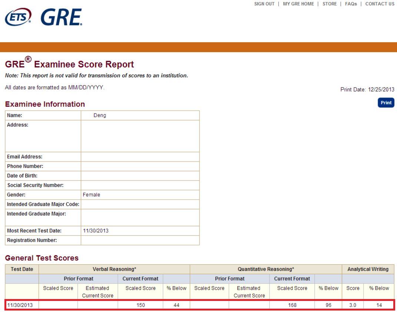397x312 pixels.
Task: Select the 11/30/2013 test date in scores row
Action: (20, 305)
